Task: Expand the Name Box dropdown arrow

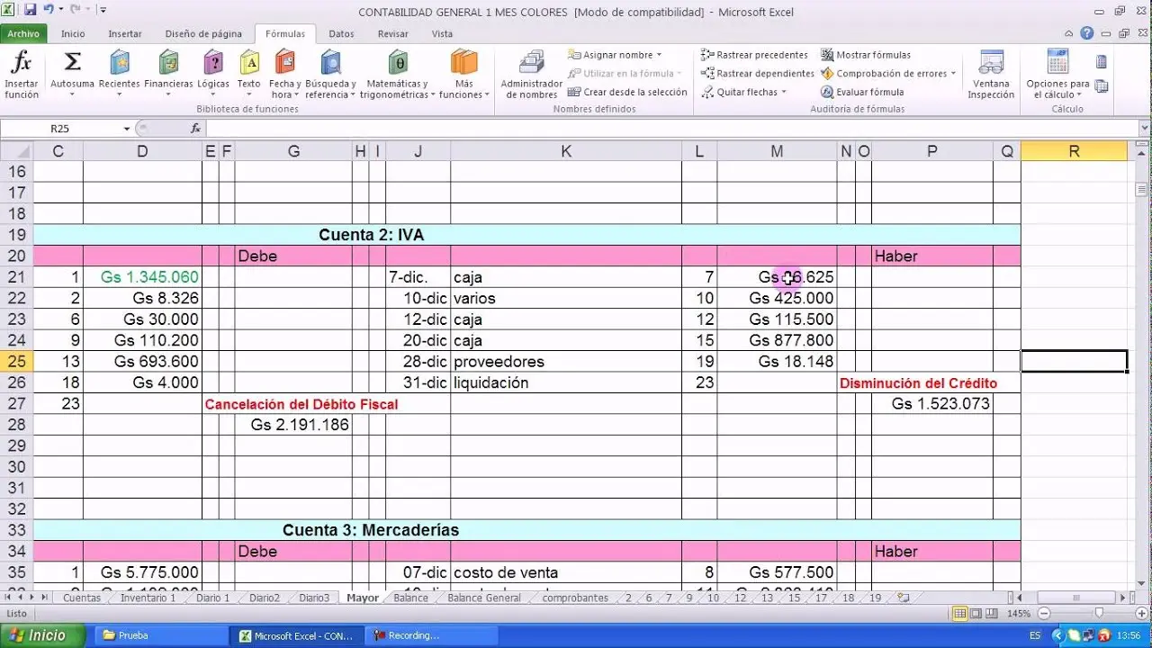Action: click(127, 129)
